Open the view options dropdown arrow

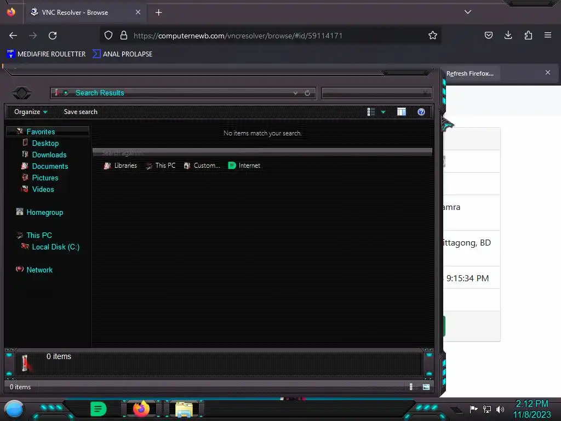click(x=383, y=112)
